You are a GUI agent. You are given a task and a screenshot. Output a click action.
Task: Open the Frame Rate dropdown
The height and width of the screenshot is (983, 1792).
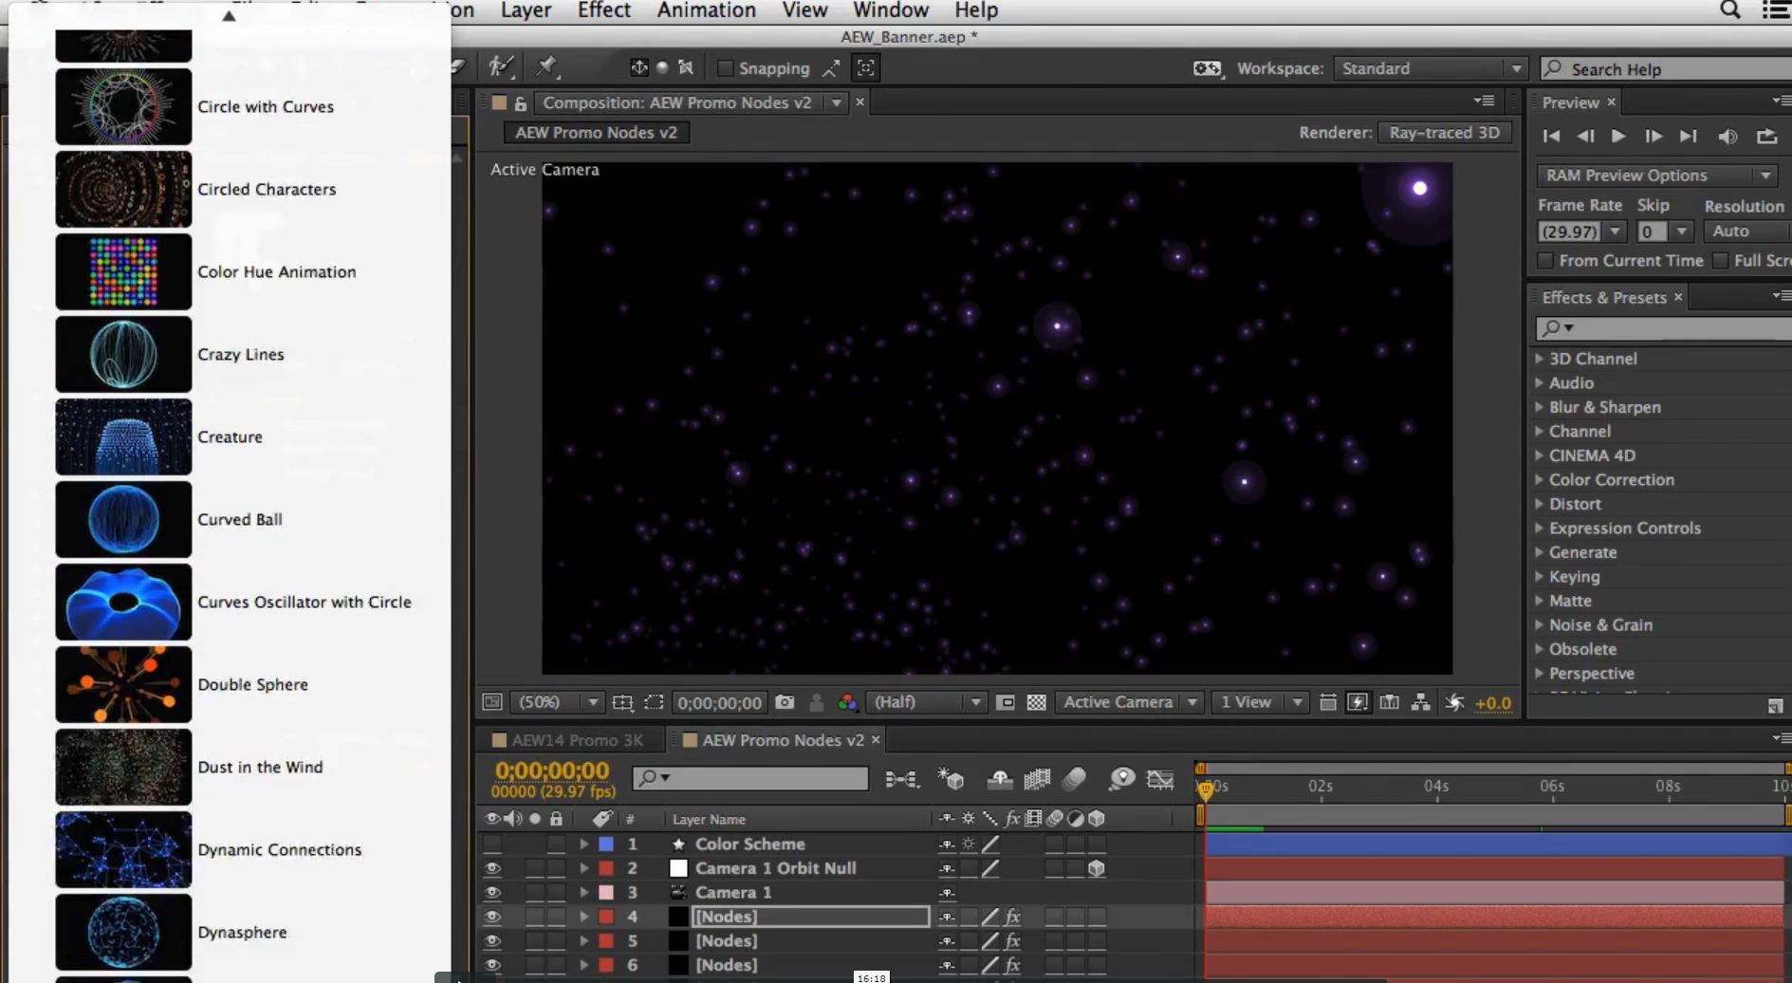click(x=1615, y=232)
